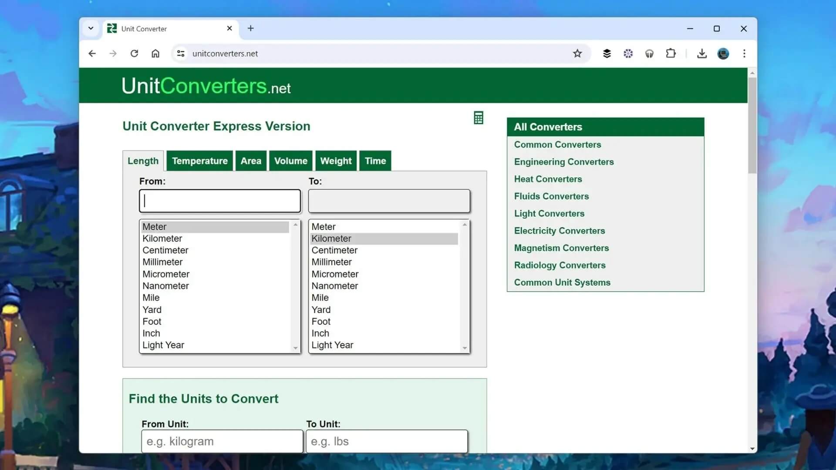Click the browser refresh icon
Viewport: 836px width, 470px height.
[x=134, y=53]
